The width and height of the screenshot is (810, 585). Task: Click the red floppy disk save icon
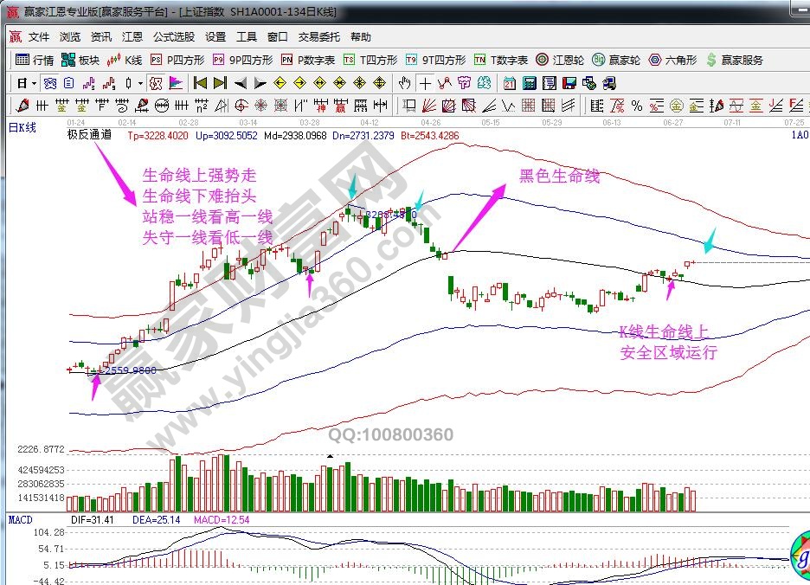pyautogui.click(x=569, y=84)
